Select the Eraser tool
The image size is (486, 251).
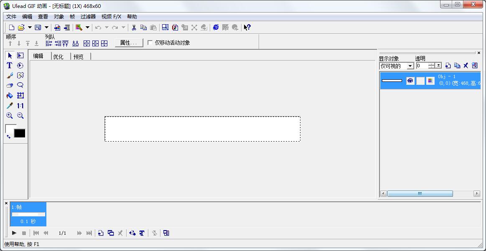point(10,85)
